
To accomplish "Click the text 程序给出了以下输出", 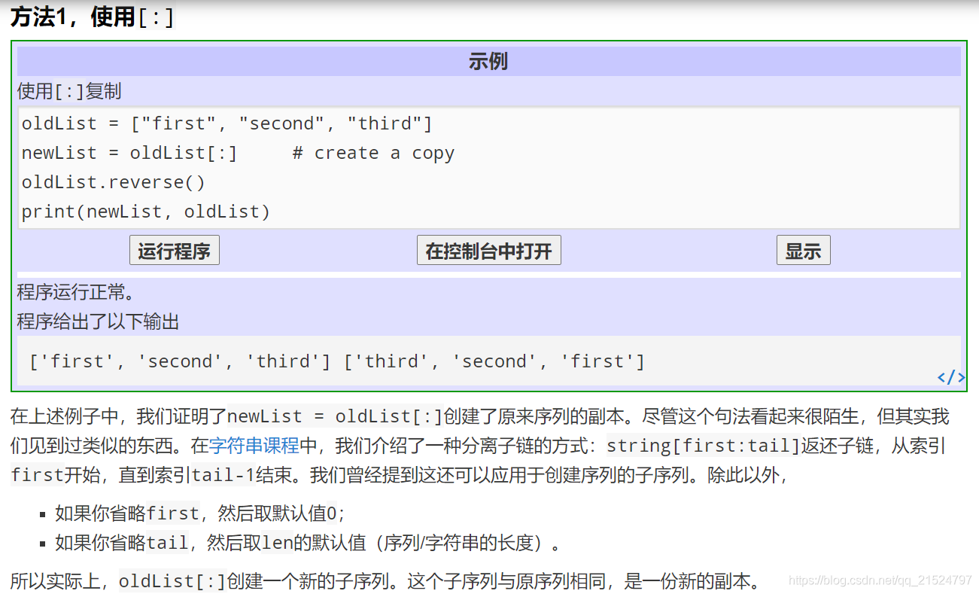I will tap(99, 322).
